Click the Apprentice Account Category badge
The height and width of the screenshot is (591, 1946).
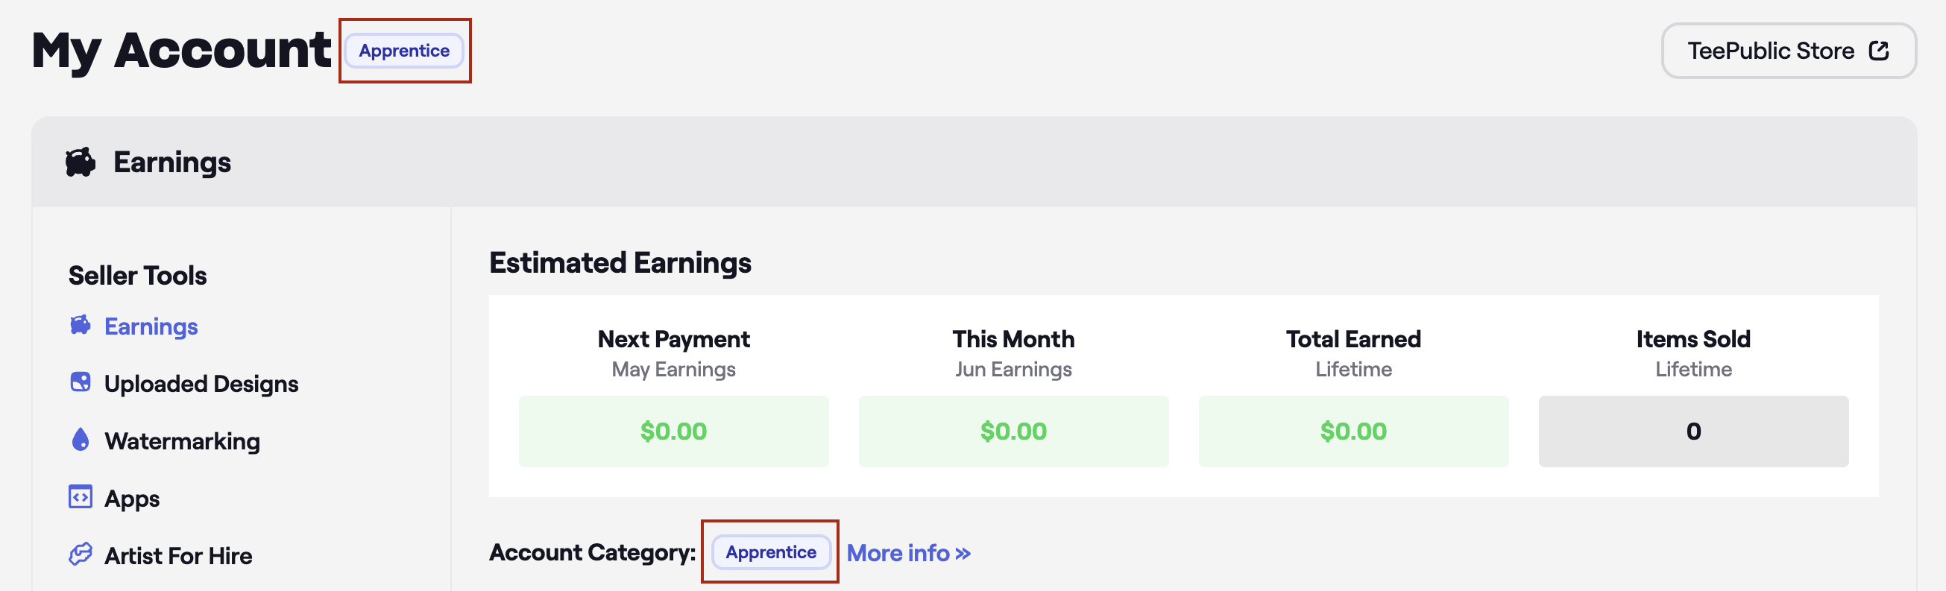(770, 552)
